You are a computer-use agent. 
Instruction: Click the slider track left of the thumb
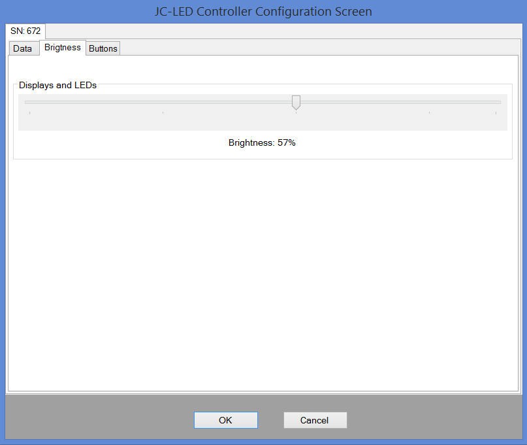157,102
